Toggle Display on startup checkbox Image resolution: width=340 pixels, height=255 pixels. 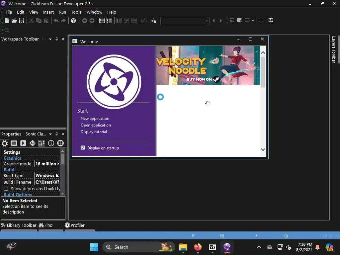tap(83, 148)
